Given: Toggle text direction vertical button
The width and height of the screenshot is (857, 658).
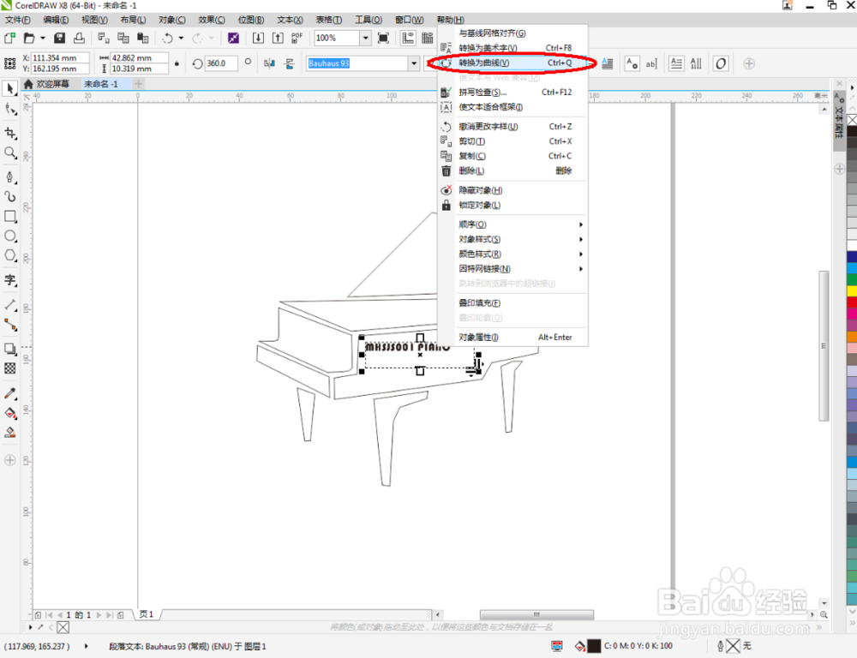Looking at the screenshot, I should coord(696,63).
